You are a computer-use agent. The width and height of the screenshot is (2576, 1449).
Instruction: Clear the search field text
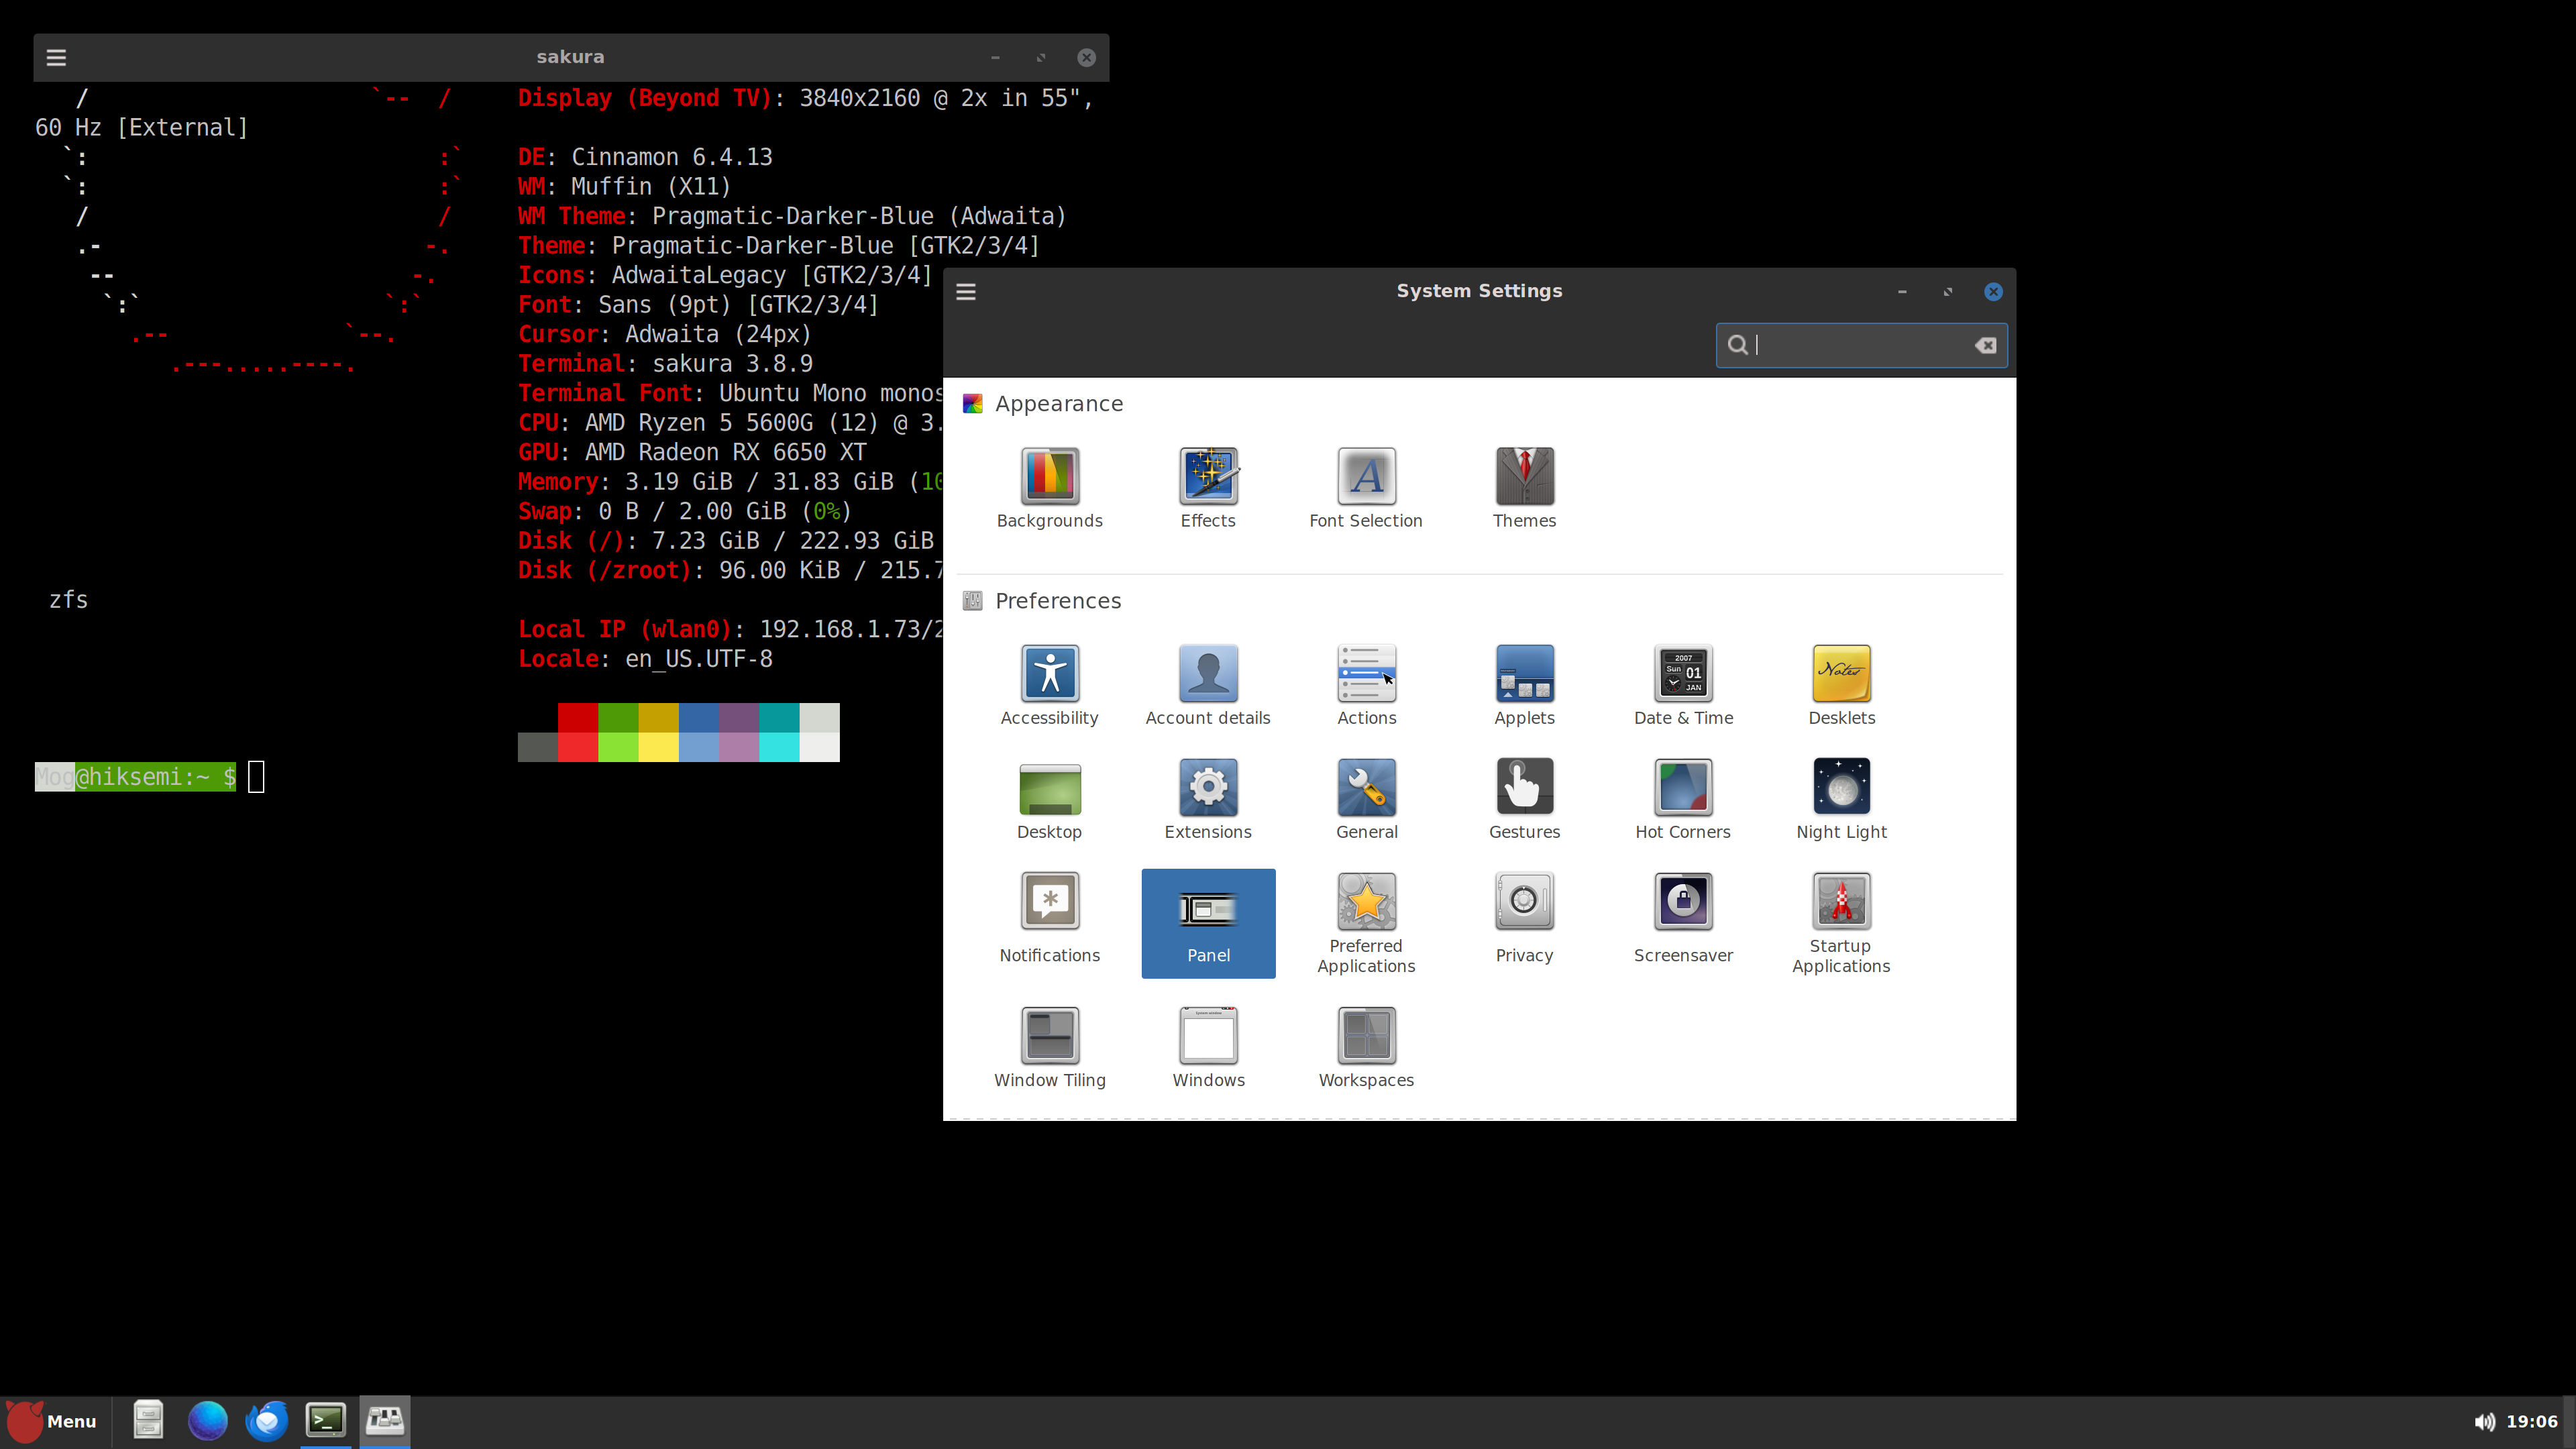pos(1985,345)
